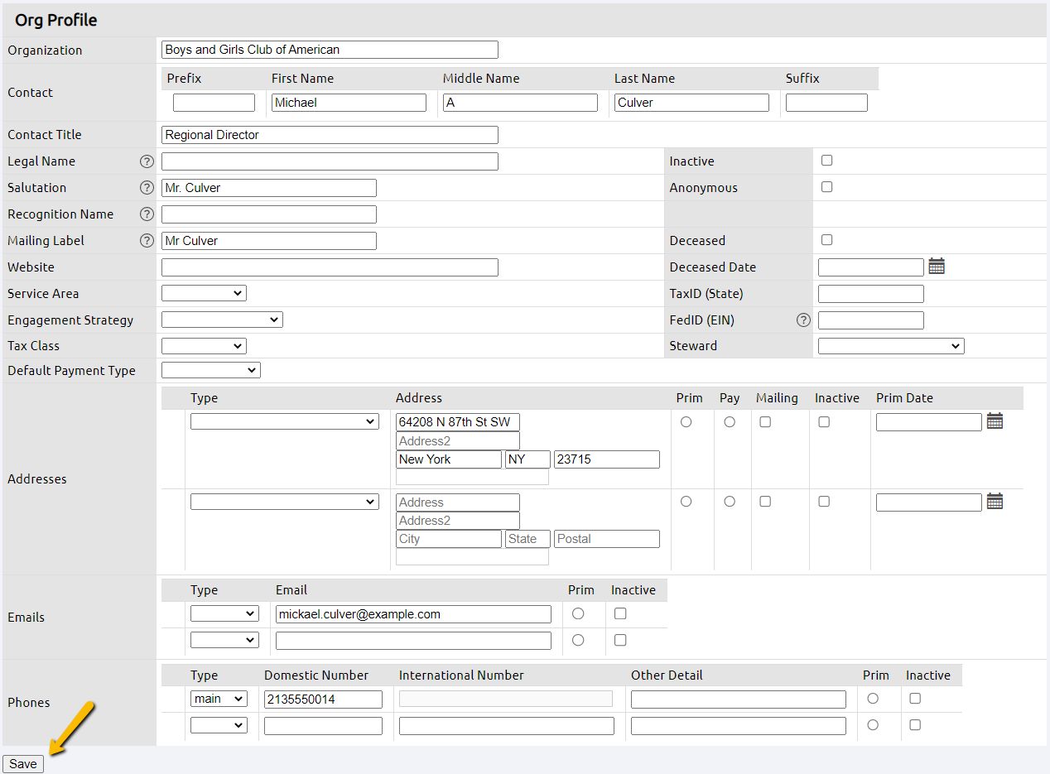The height and width of the screenshot is (774, 1050).
Task: Click address field 64208 N 87th St SW
Action: coord(458,422)
